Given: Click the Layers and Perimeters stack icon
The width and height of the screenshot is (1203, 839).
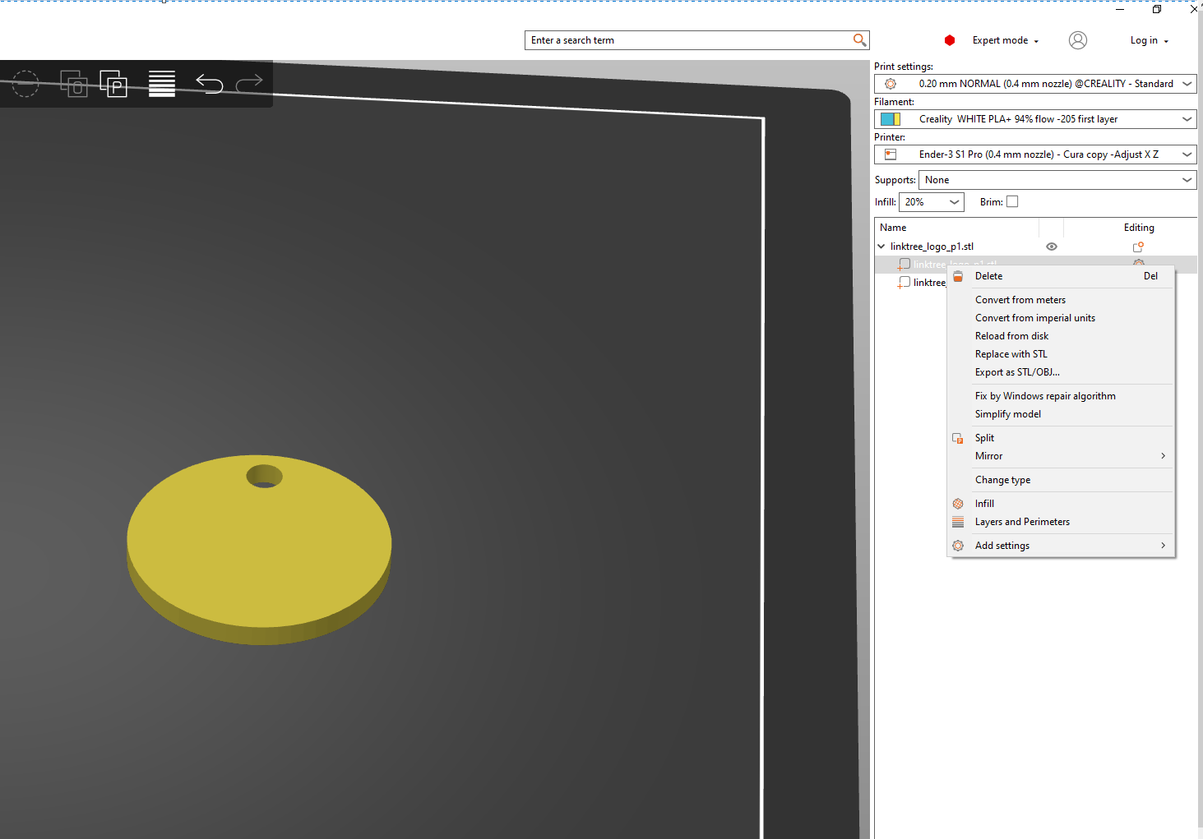Looking at the screenshot, I should click(958, 522).
